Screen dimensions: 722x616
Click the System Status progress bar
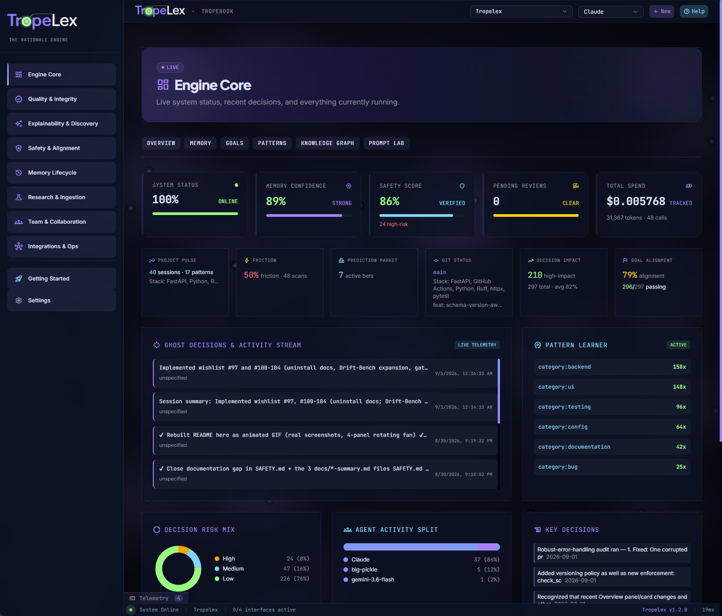[195, 214]
